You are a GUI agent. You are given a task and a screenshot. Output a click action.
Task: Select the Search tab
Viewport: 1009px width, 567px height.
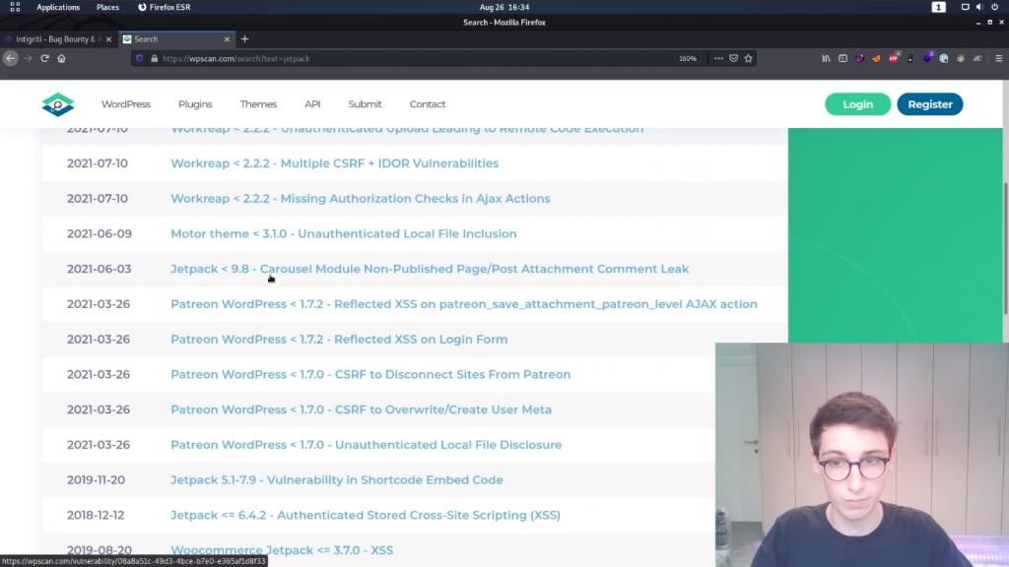tap(176, 39)
